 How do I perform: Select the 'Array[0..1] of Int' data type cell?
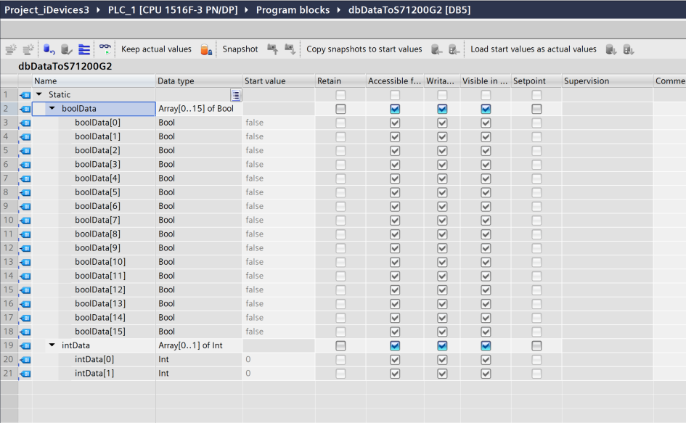click(x=199, y=345)
